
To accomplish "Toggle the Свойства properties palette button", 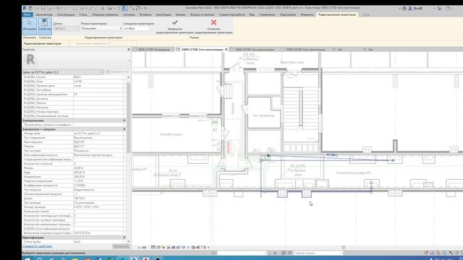I will (45, 26).
